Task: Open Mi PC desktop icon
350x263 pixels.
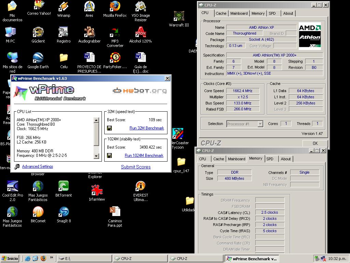Action: tap(10, 35)
